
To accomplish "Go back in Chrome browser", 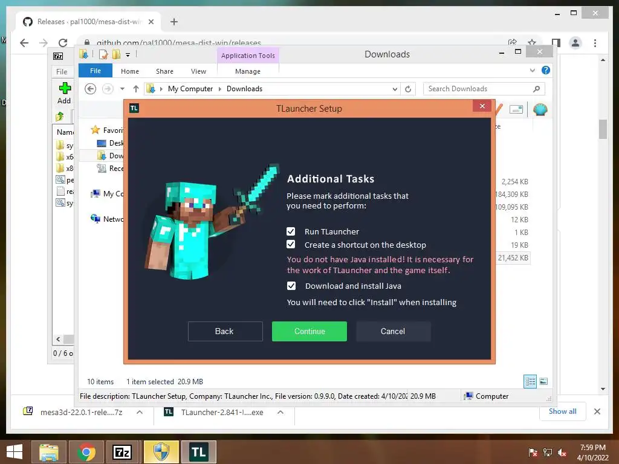I will point(24,43).
